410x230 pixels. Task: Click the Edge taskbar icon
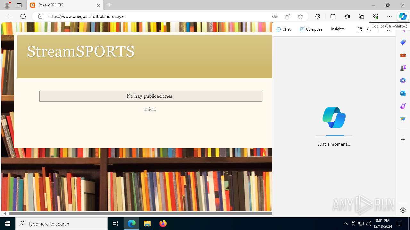pos(132,224)
